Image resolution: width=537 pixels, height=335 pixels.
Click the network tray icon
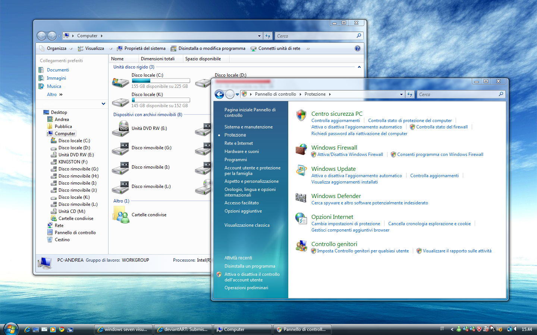coord(509,329)
